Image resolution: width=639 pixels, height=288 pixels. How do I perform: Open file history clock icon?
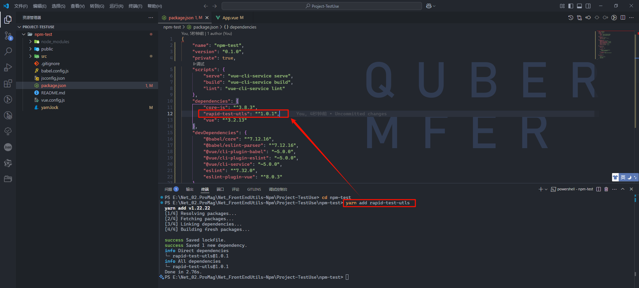tap(570, 18)
